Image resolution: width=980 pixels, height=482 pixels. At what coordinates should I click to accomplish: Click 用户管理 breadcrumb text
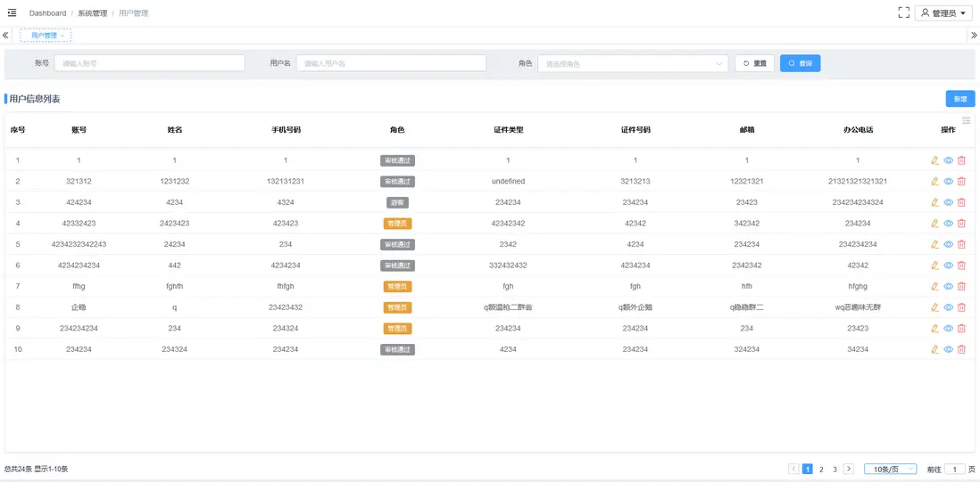click(x=134, y=13)
